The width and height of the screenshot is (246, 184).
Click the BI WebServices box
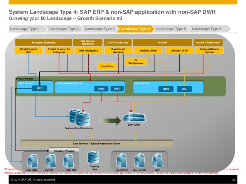click(136, 62)
